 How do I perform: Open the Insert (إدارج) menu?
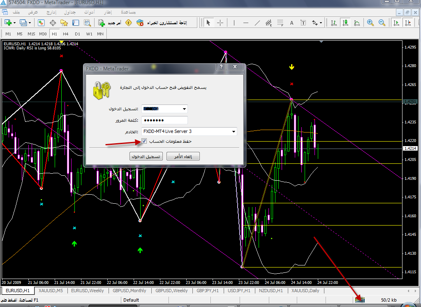point(51,12)
